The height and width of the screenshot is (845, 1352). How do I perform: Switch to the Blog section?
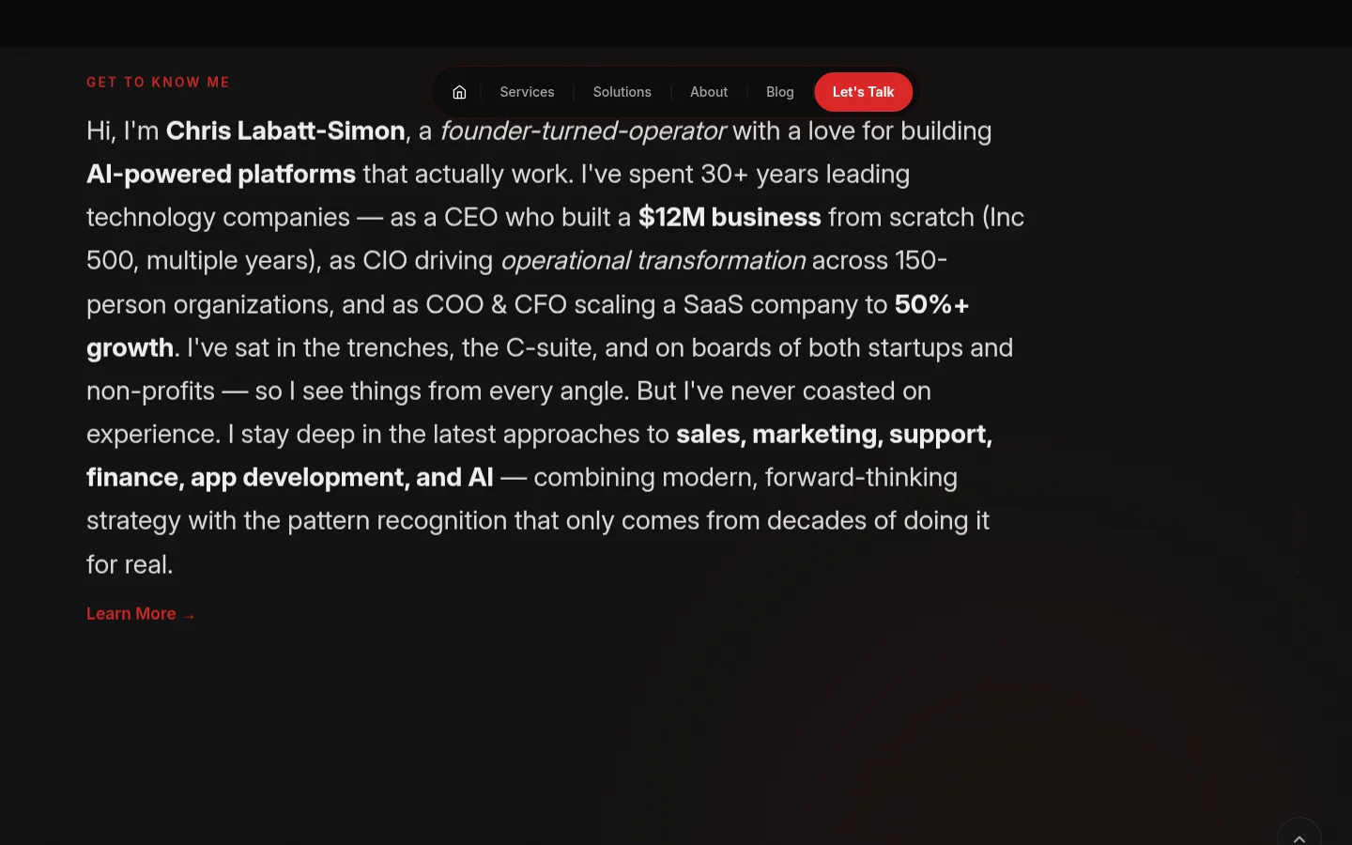pos(779,91)
